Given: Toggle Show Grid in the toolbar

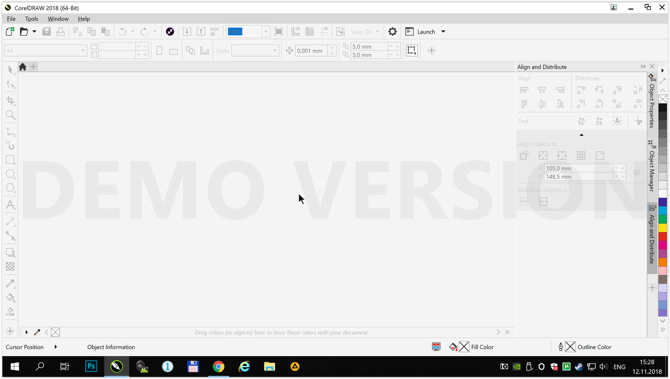Looking at the screenshot, I should (x=310, y=31).
